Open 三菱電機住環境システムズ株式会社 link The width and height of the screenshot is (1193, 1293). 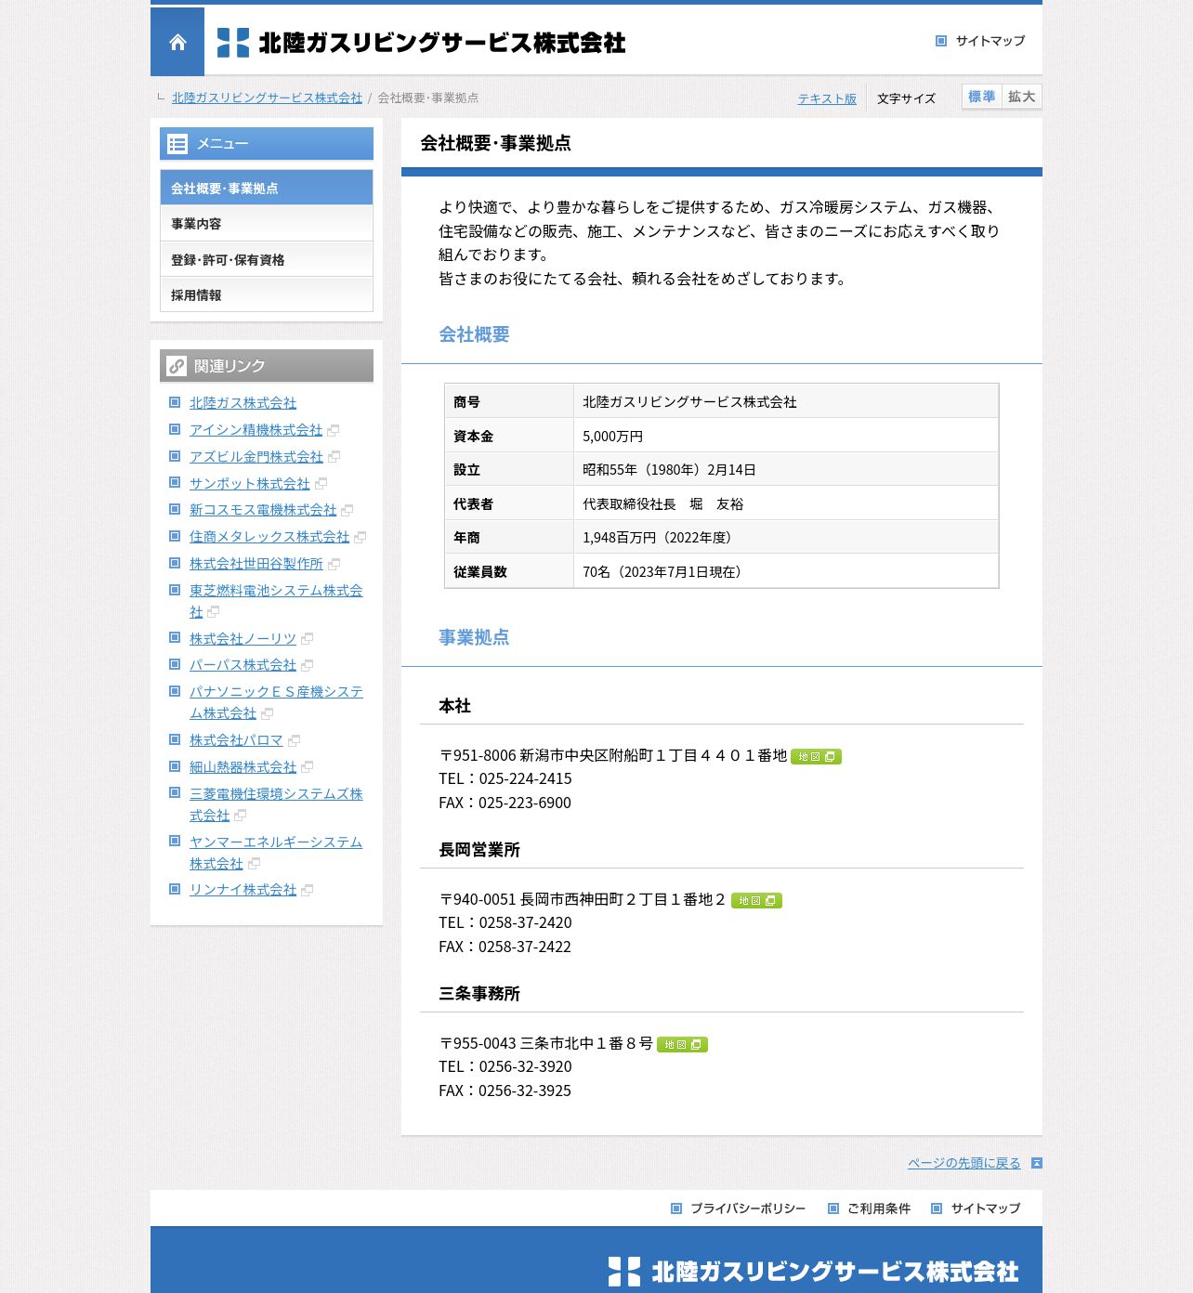tap(276, 804)
